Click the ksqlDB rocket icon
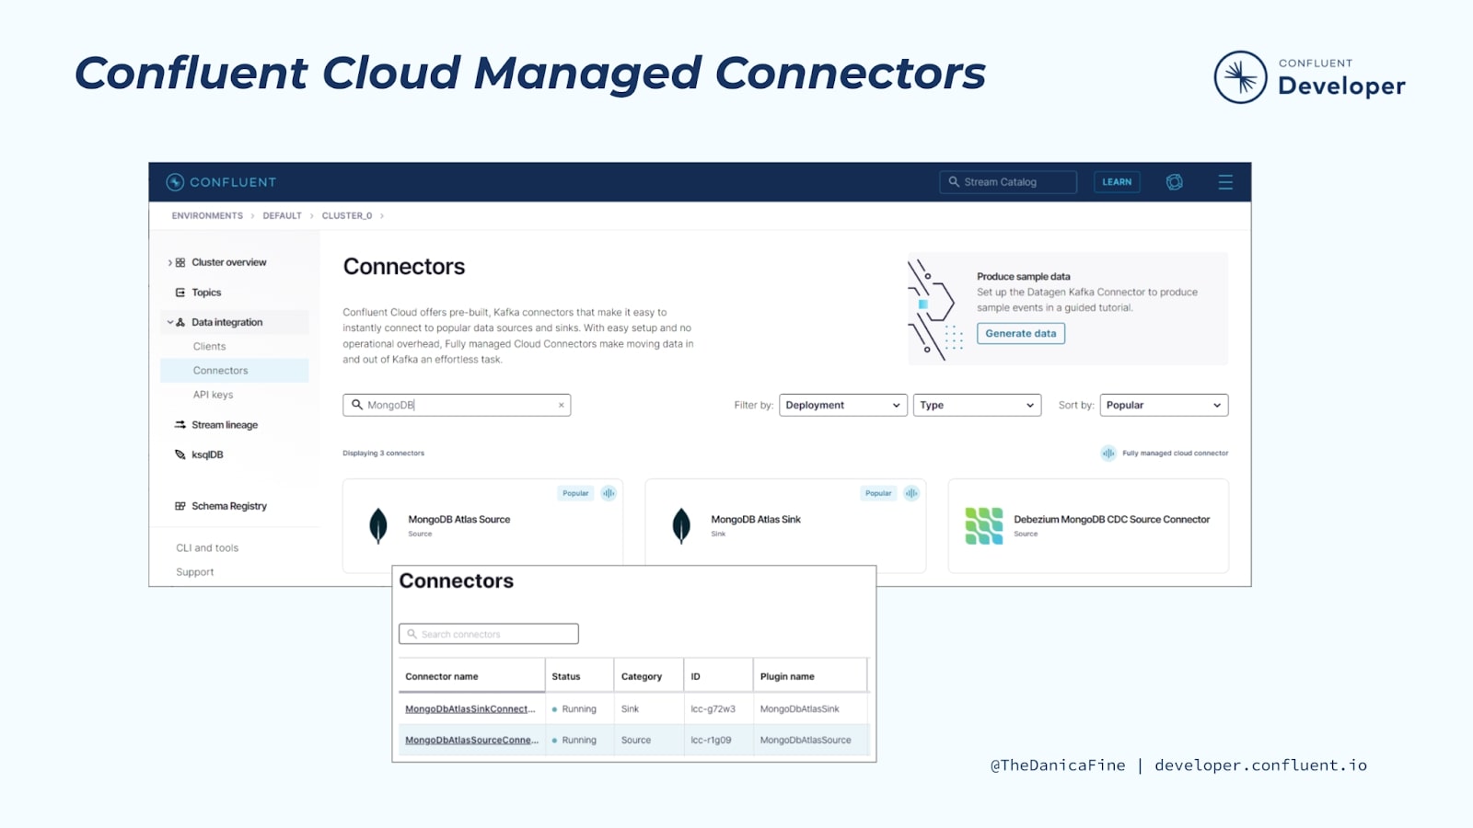The height and width of the screenshot is (828, 1473). click(x=180, y=454)
